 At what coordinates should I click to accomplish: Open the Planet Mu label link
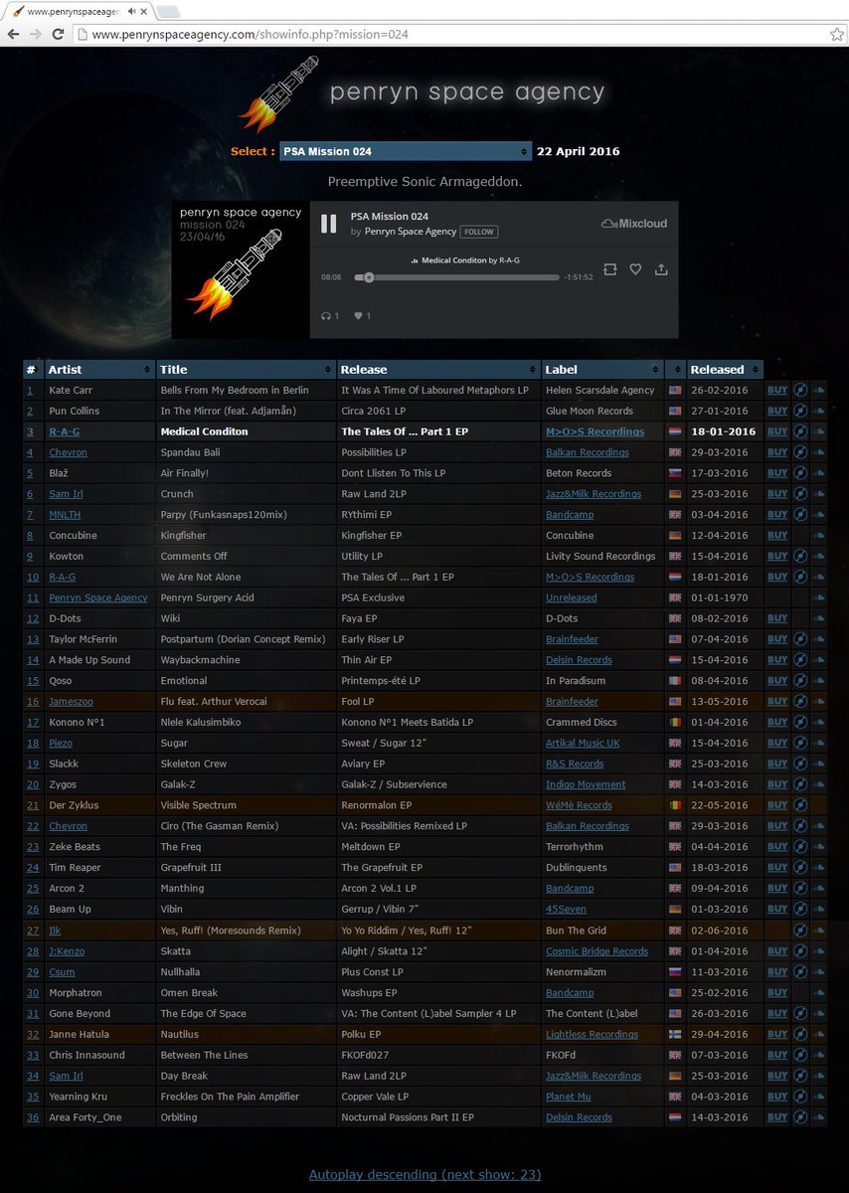pos(569,1097)
